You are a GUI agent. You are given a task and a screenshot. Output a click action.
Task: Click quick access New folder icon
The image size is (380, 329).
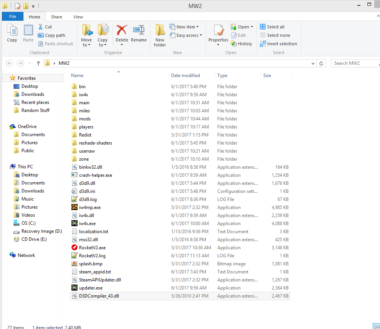pos(26,6)
